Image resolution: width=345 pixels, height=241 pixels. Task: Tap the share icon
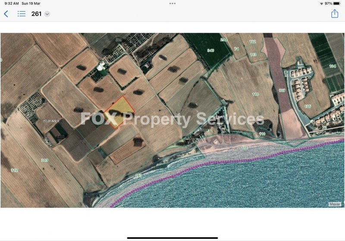click(x=335, y=13)
